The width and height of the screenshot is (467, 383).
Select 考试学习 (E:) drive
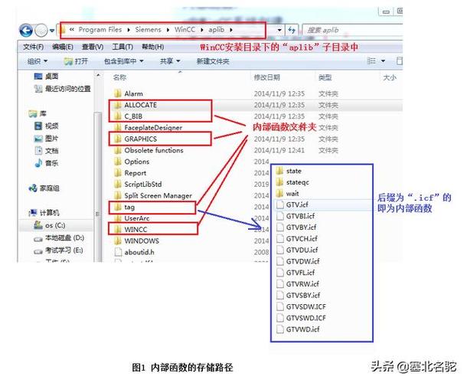coord(58,250)
